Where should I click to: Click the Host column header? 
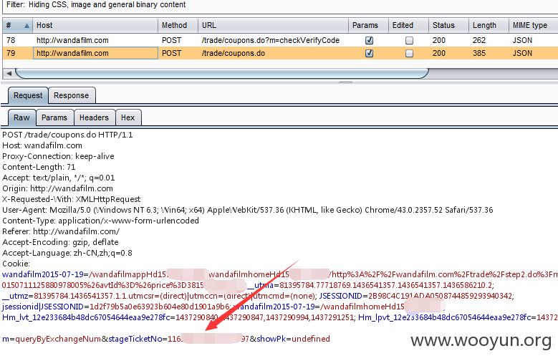click(95, 25)
